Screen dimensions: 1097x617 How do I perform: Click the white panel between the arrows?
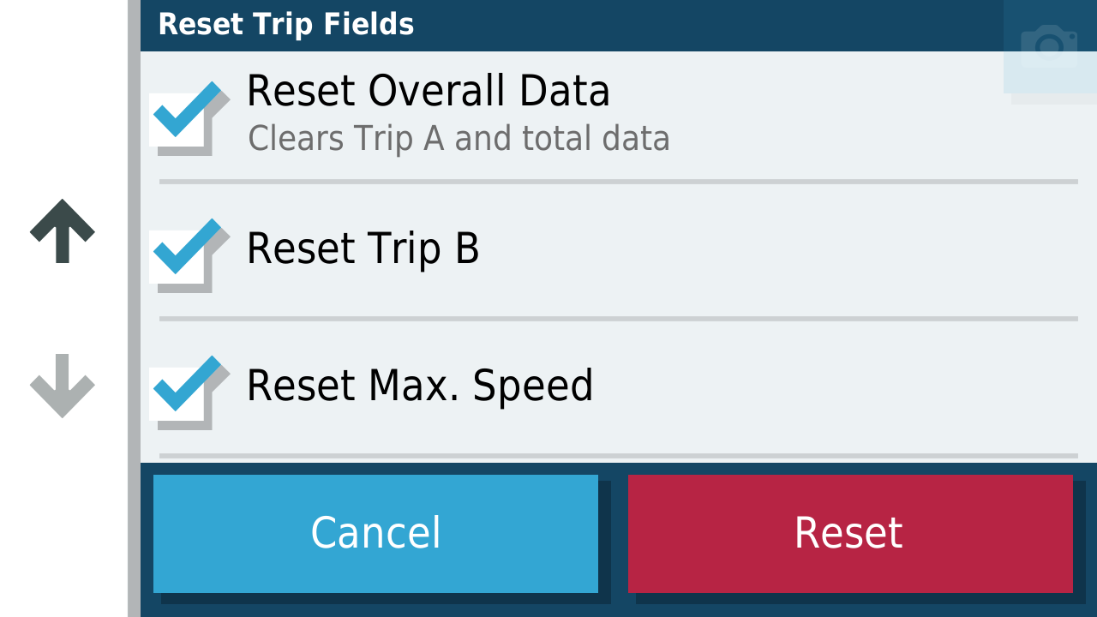click(x=62, y=308)
